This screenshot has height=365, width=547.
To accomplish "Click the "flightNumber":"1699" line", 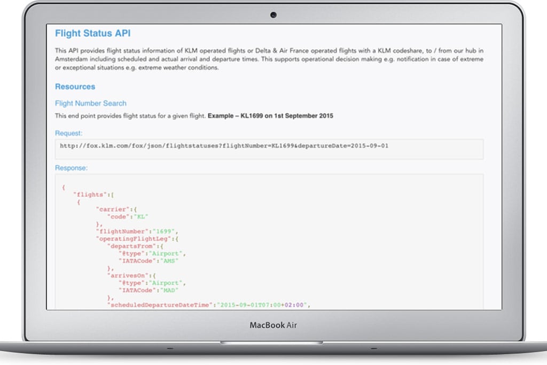I will tap(137, 231).
